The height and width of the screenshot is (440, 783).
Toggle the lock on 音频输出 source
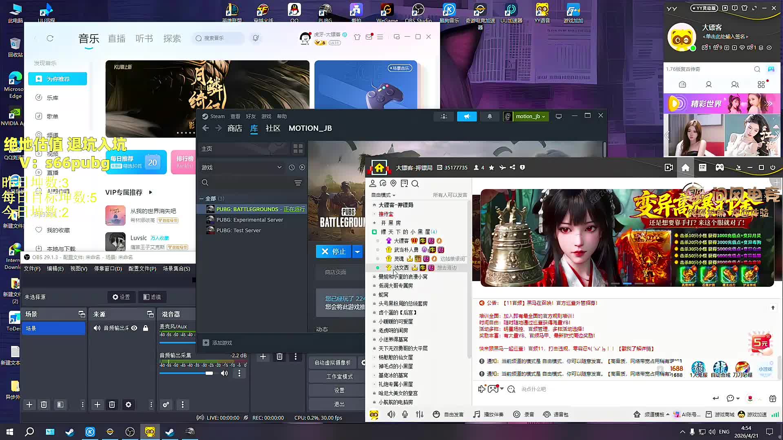[146, 328]
